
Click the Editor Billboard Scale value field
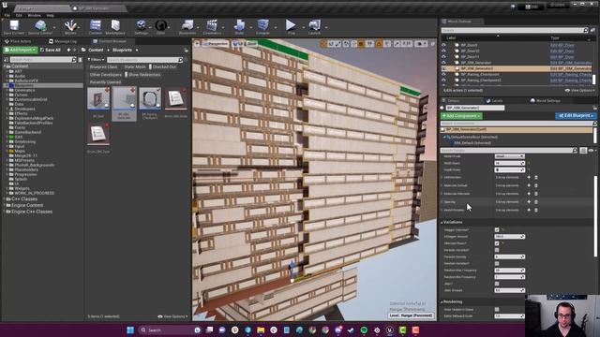pos(510,316)
